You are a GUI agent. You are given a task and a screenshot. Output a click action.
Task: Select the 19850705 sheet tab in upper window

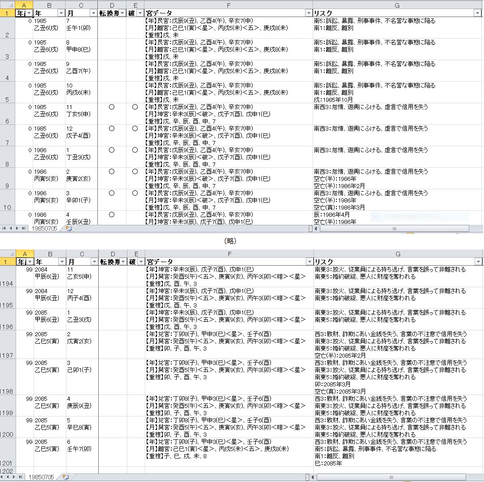pos(44,228)
